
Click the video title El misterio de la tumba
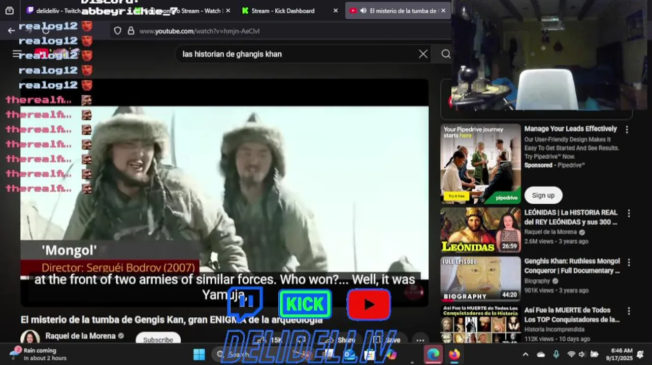pyautogui.click(x=172, y=320)
